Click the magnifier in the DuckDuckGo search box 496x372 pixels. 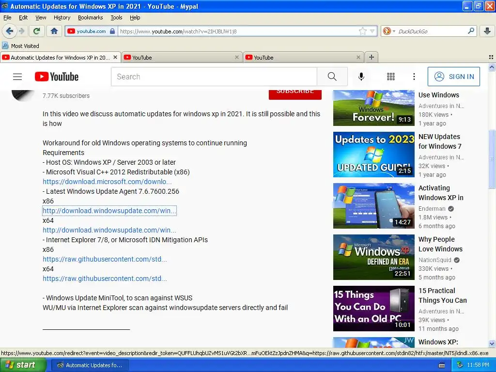click(x=471, y=31)
